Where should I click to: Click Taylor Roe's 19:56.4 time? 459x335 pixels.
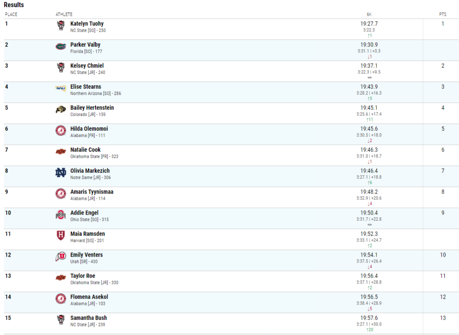(x=369, y=276)
